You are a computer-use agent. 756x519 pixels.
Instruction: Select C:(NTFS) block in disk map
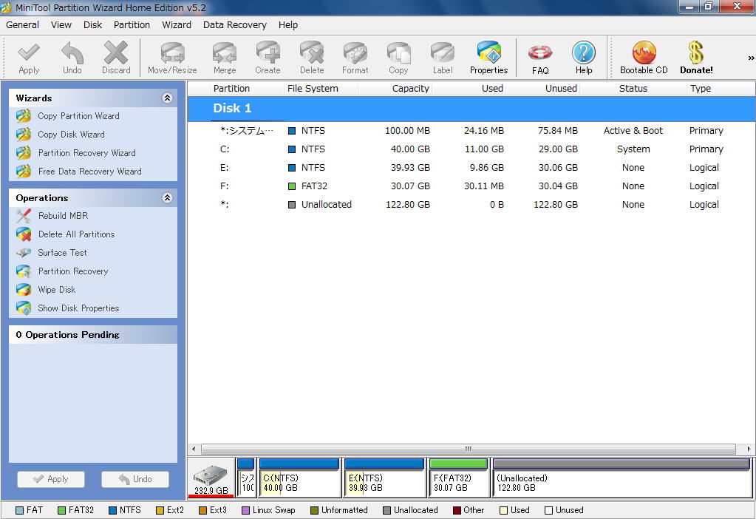point(299,478)
